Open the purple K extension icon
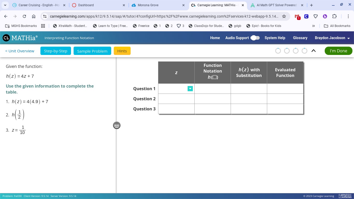354x199 pixels. coord(325,16)
